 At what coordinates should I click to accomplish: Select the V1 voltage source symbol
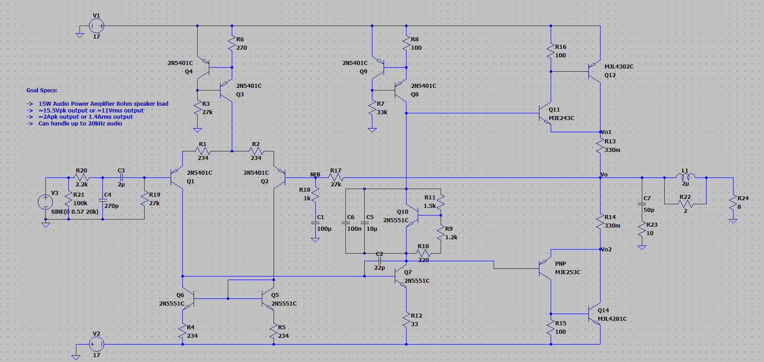click(96, 26)
